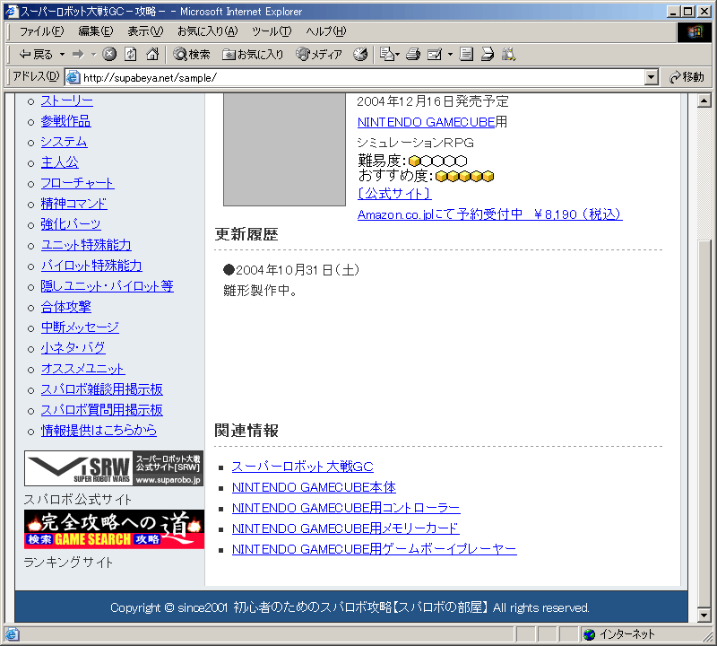Open the 合体攻撃 sidebar link
The image size is (717, 646).
65,307
